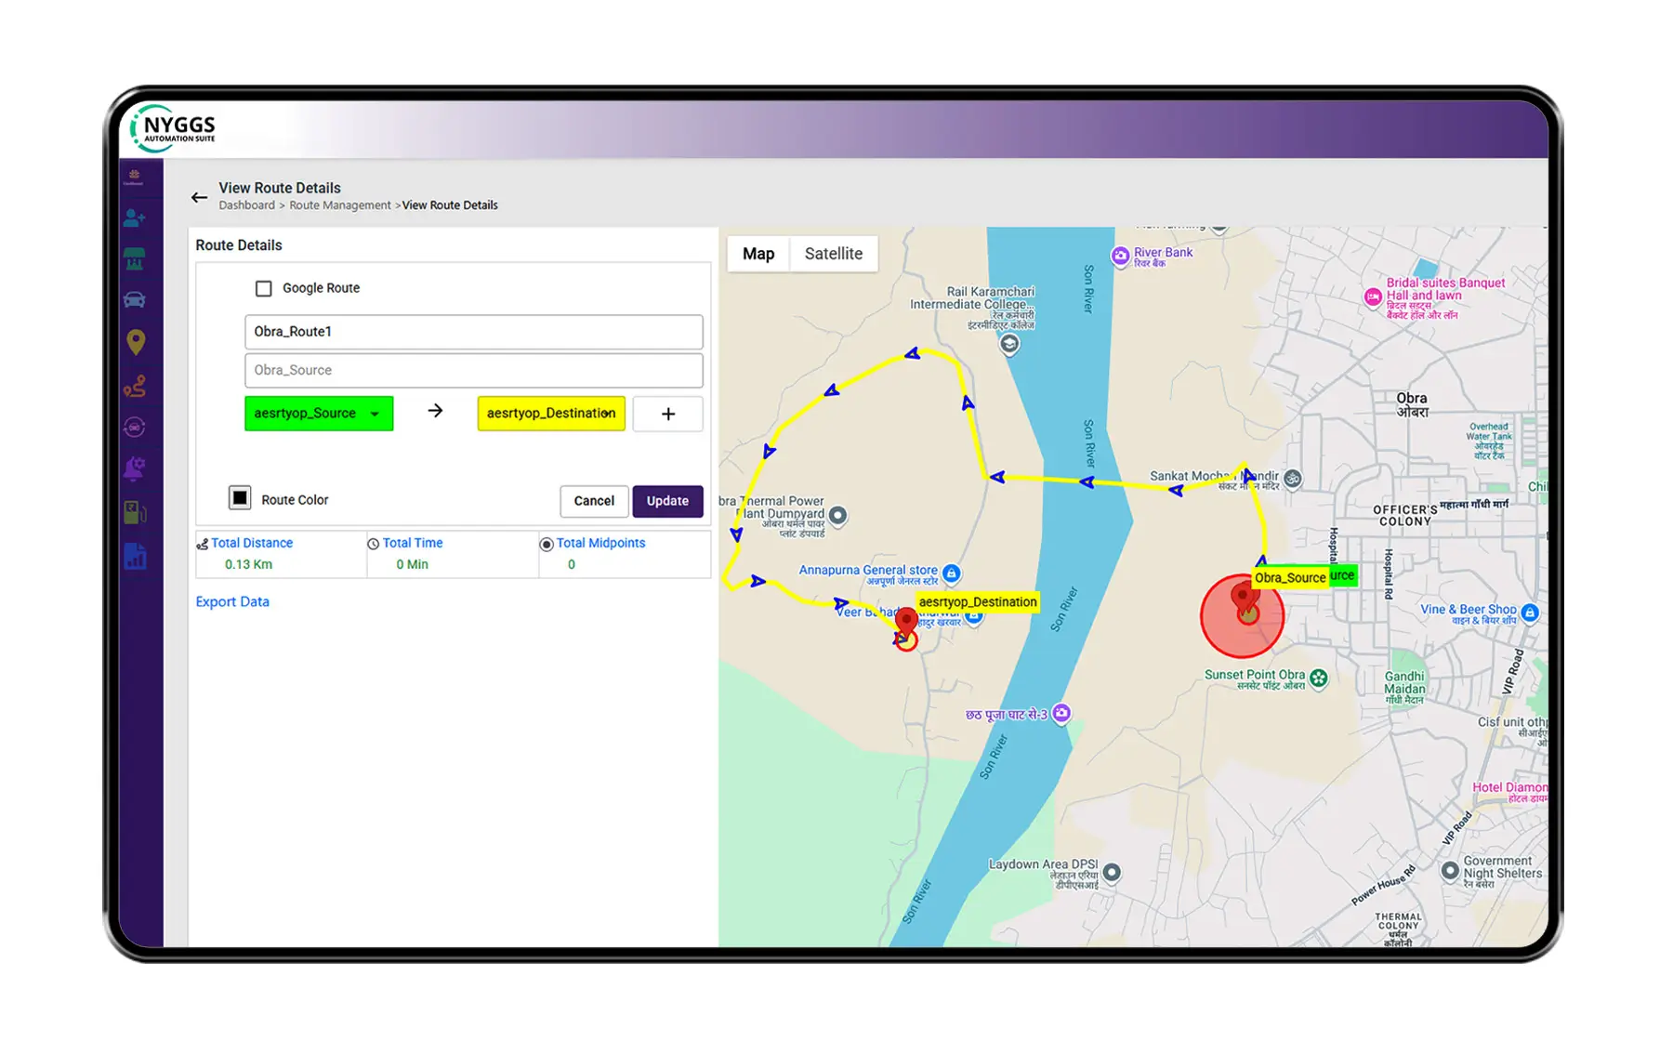Select the route planning icon in sidebar
The width and height of the screenshot is (1673, 1041).
tap(135, 384)
